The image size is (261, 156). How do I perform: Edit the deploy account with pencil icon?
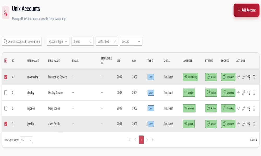click(x=244, y=93)
